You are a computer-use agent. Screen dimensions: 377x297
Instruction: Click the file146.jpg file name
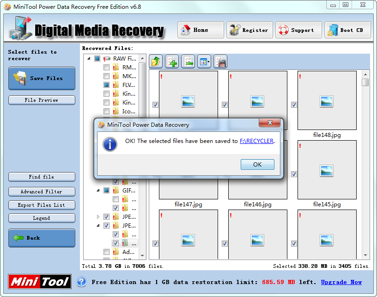[x=257, y=204]
